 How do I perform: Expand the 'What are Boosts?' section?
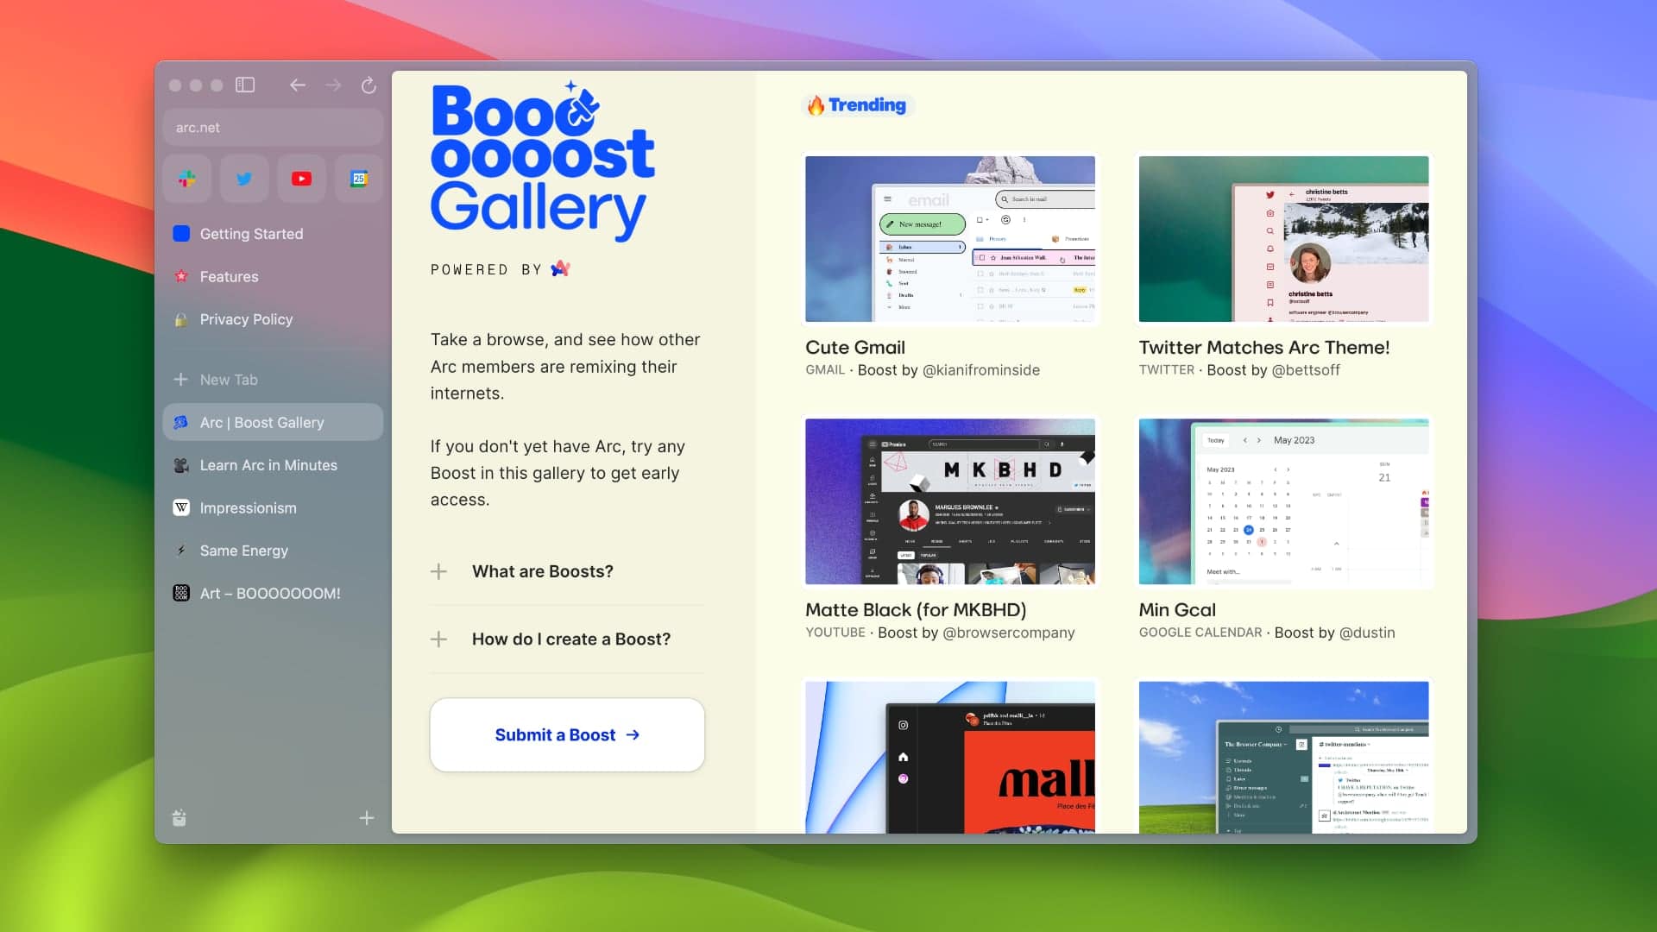pyautogui.click(x=543, y=571)
